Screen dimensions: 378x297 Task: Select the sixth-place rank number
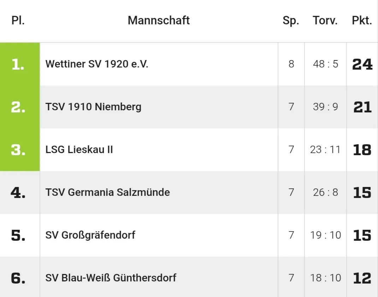pyautogui.click(x=18, y=278)
